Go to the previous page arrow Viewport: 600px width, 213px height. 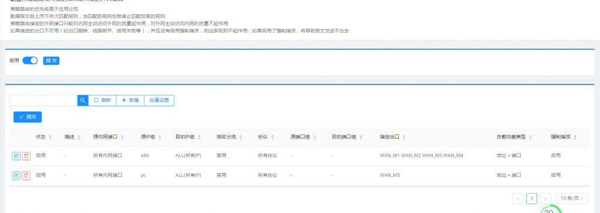517,198
